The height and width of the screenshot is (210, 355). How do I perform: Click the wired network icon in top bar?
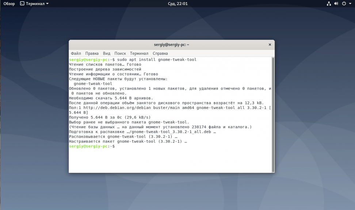[x=328, y=4]
